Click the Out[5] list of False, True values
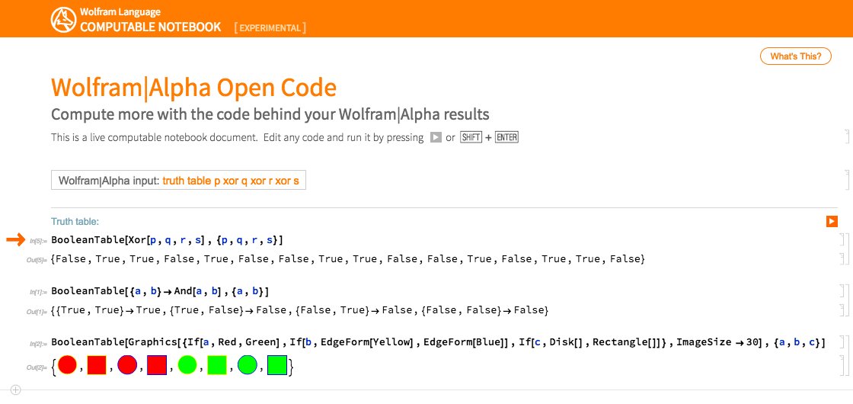Screen dimensions: 853x404 point(348,259)
